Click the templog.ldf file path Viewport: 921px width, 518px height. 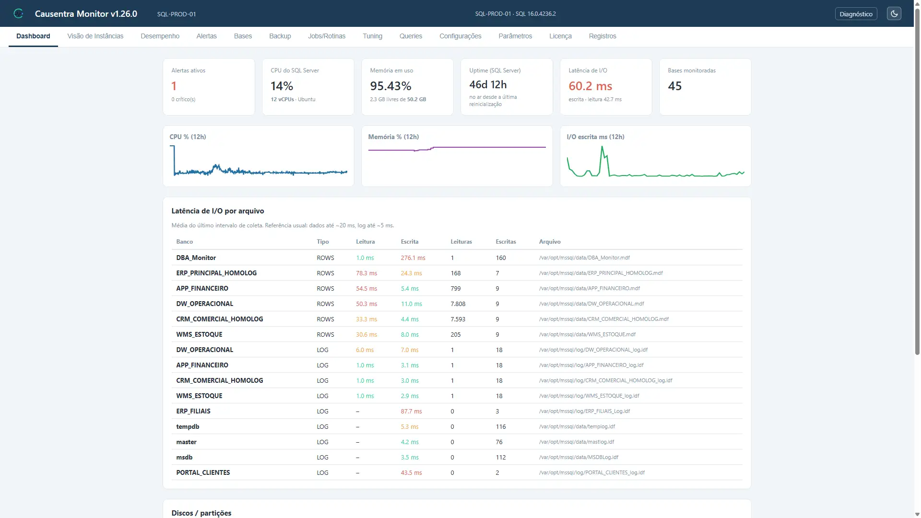577,426
